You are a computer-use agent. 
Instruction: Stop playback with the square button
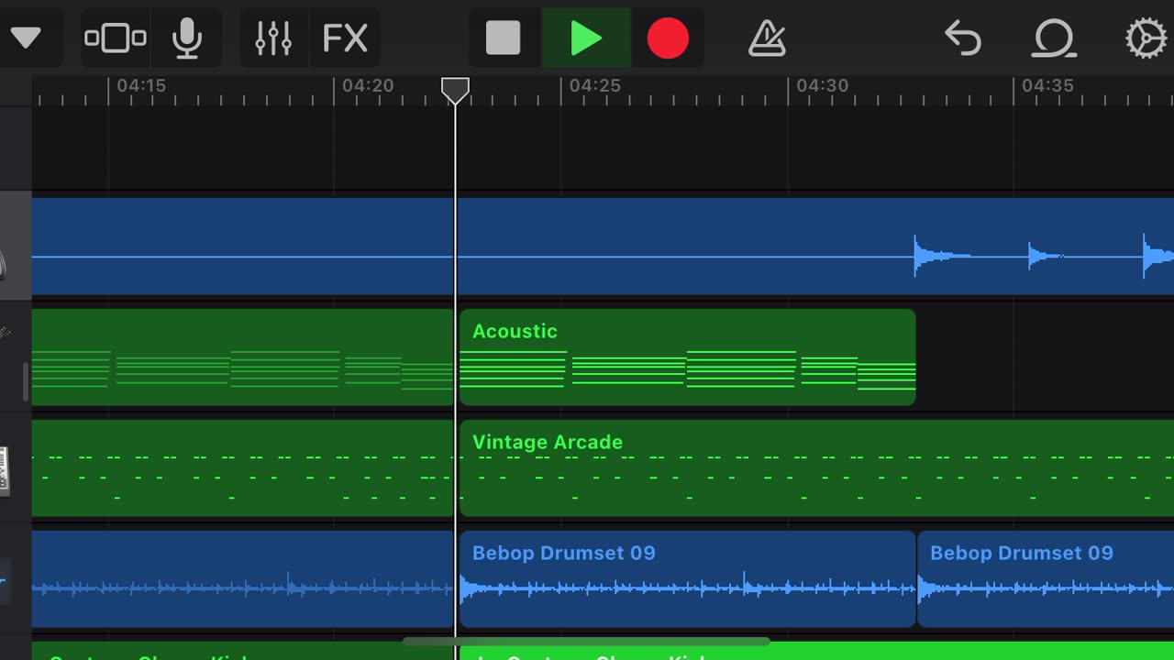(x=503, y=38)
